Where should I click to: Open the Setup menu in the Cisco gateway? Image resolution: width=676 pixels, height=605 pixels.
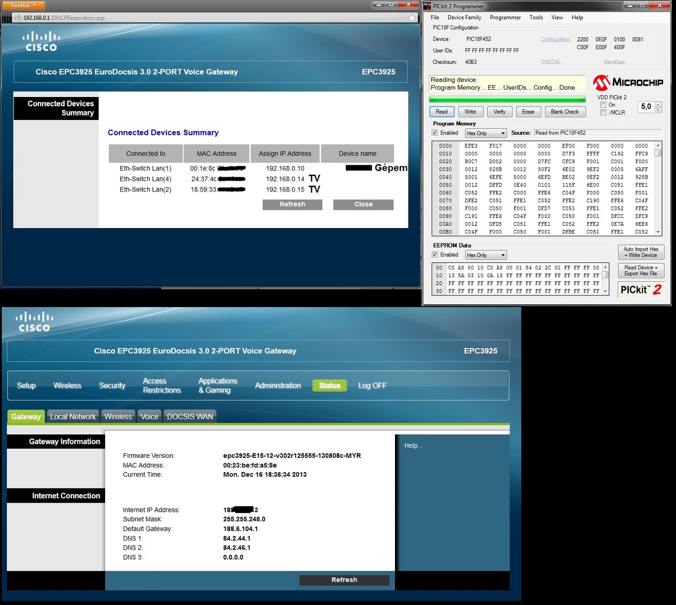click(x=26, y=386)
